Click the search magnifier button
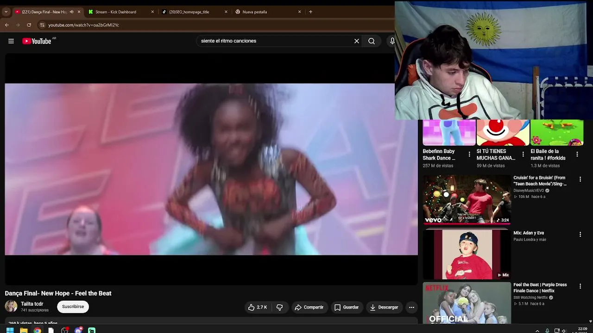The height and width of the screenshot is (333, 593). [372, 41]
